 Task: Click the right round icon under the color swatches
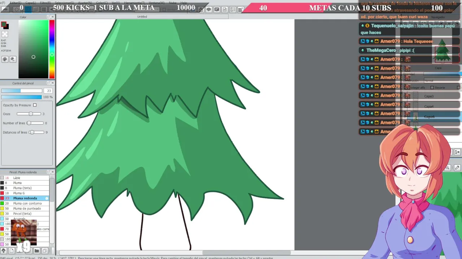coord(13,59)
